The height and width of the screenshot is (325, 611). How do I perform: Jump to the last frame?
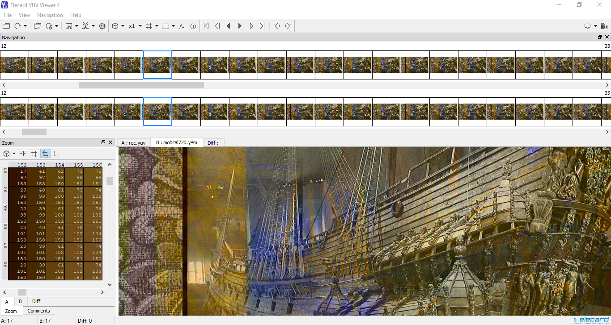tap(262, 26)
